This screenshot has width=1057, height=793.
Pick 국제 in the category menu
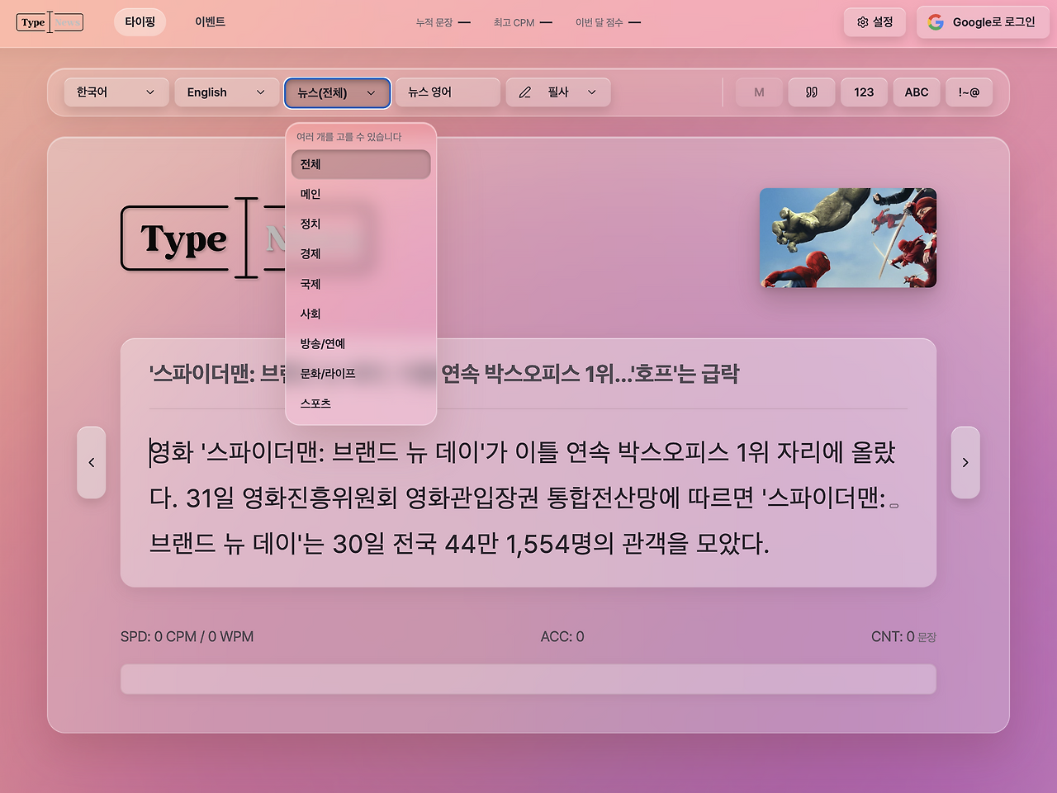click(361, 284)
